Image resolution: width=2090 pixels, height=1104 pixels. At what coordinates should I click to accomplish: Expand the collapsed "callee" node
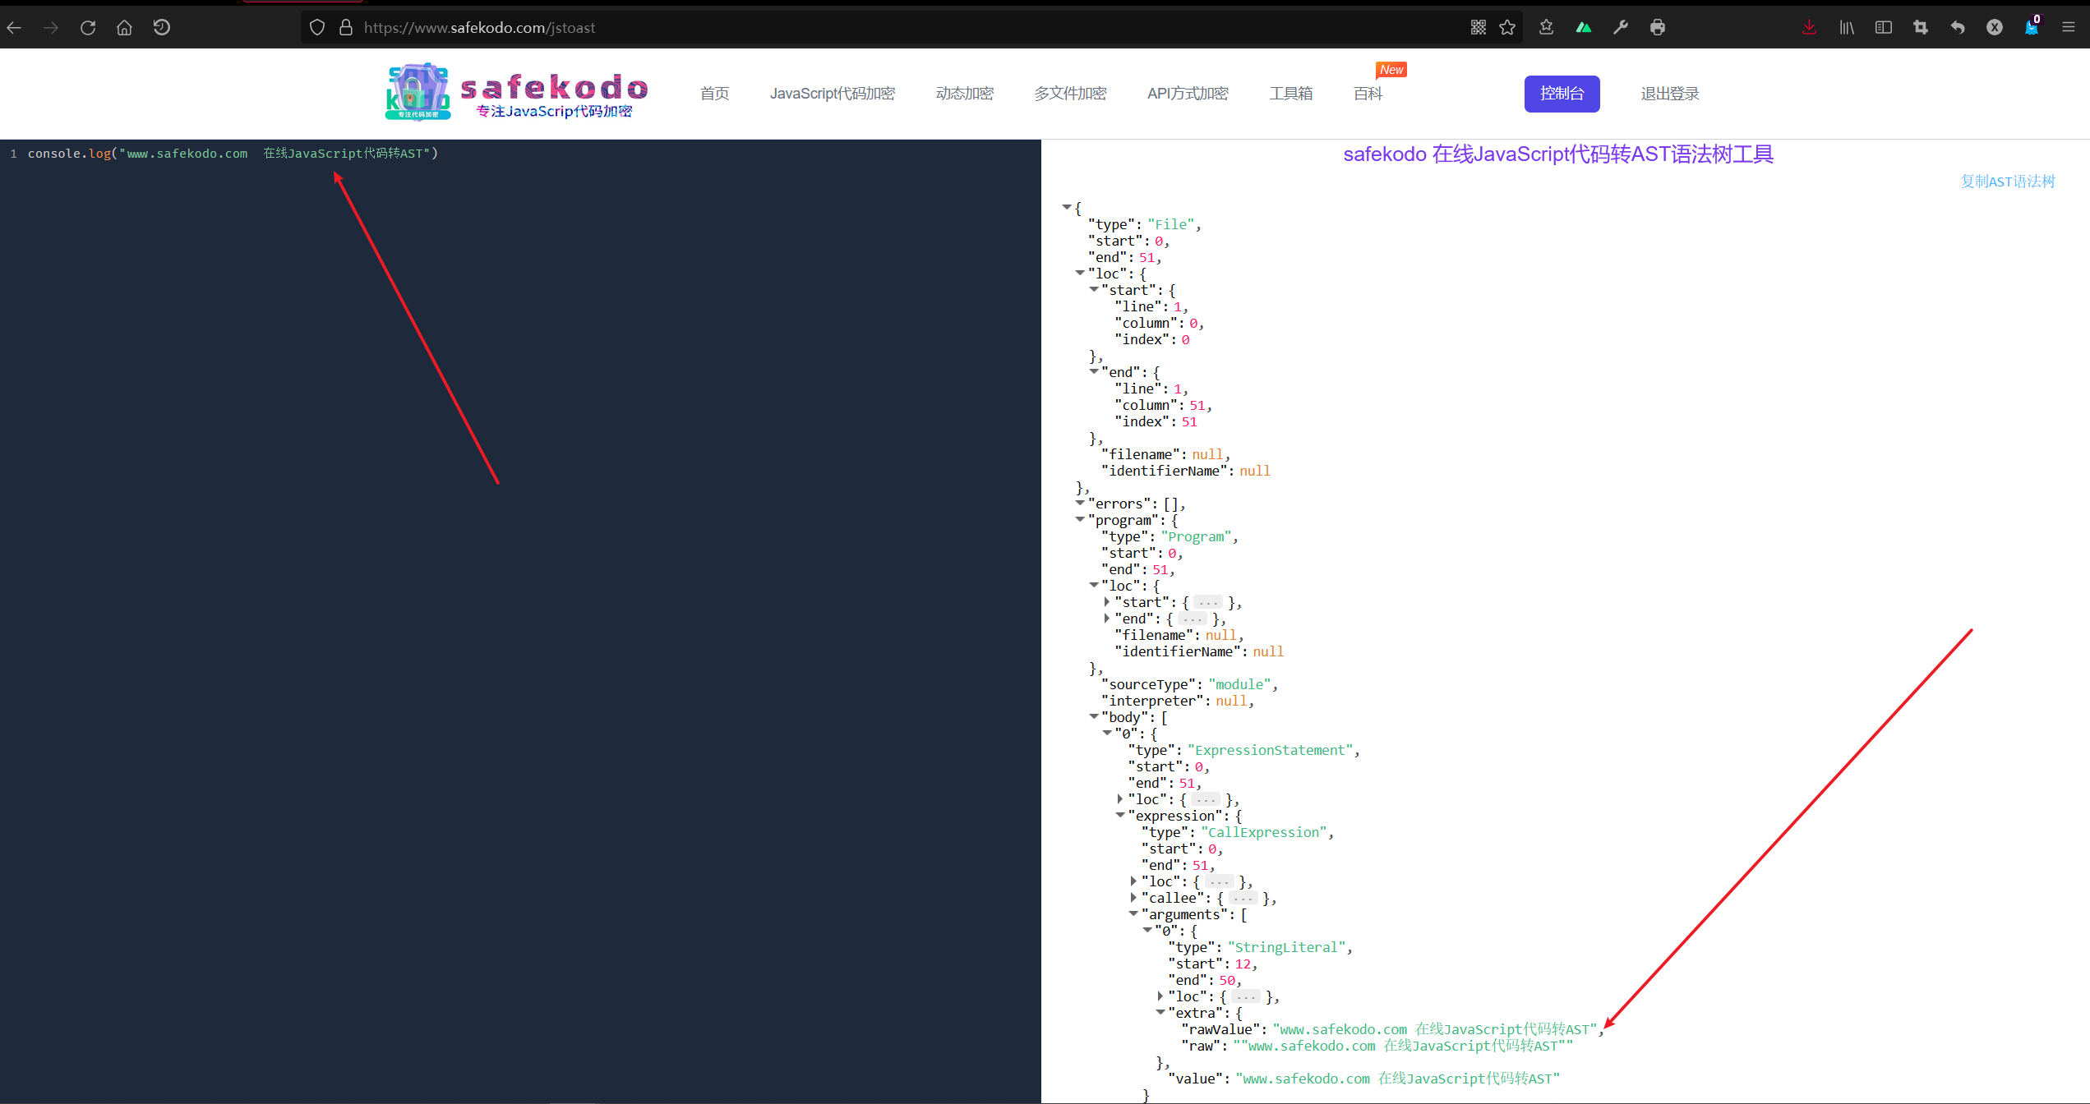[x=1133, y=898]
